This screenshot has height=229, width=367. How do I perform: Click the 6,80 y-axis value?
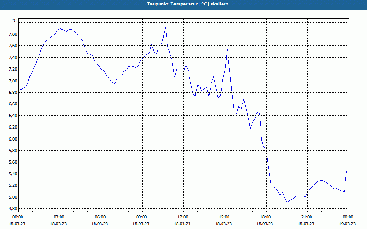(13, 93)
